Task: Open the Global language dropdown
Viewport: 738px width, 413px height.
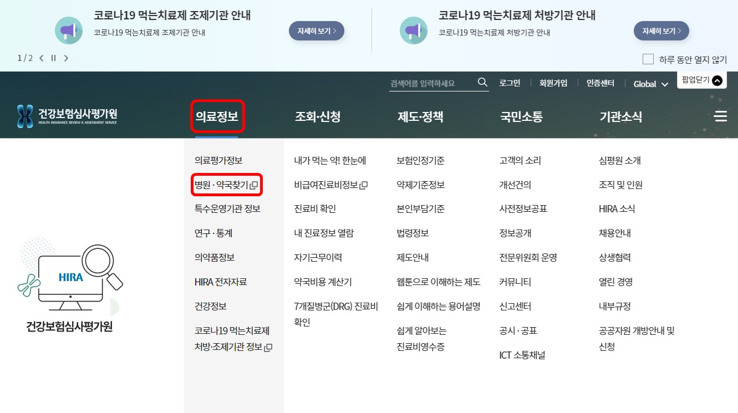Action: click(649, 84)
